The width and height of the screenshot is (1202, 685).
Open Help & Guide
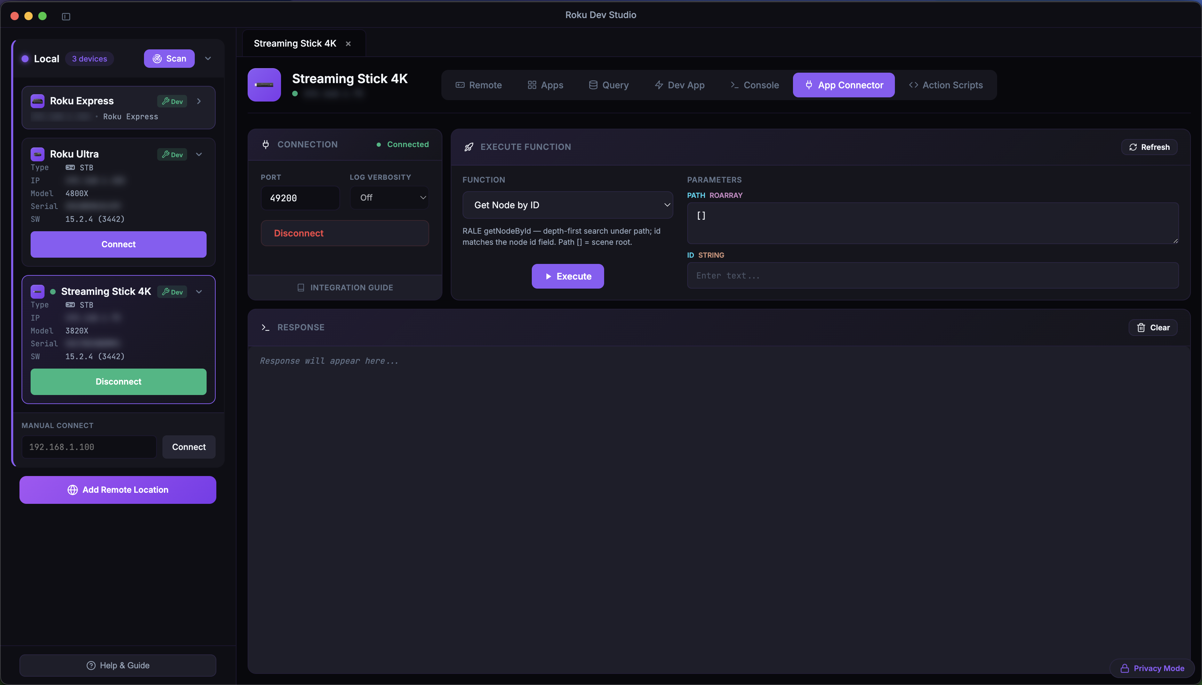click(x=118, y=665)
